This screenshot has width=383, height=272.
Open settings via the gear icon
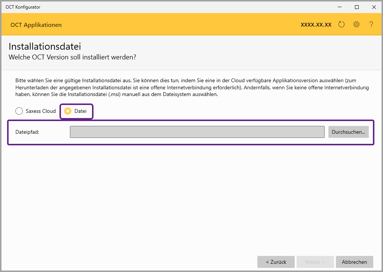tap(356, 25)
